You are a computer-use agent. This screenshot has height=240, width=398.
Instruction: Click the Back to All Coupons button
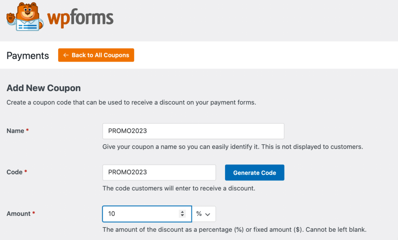[x=96, y=55]
